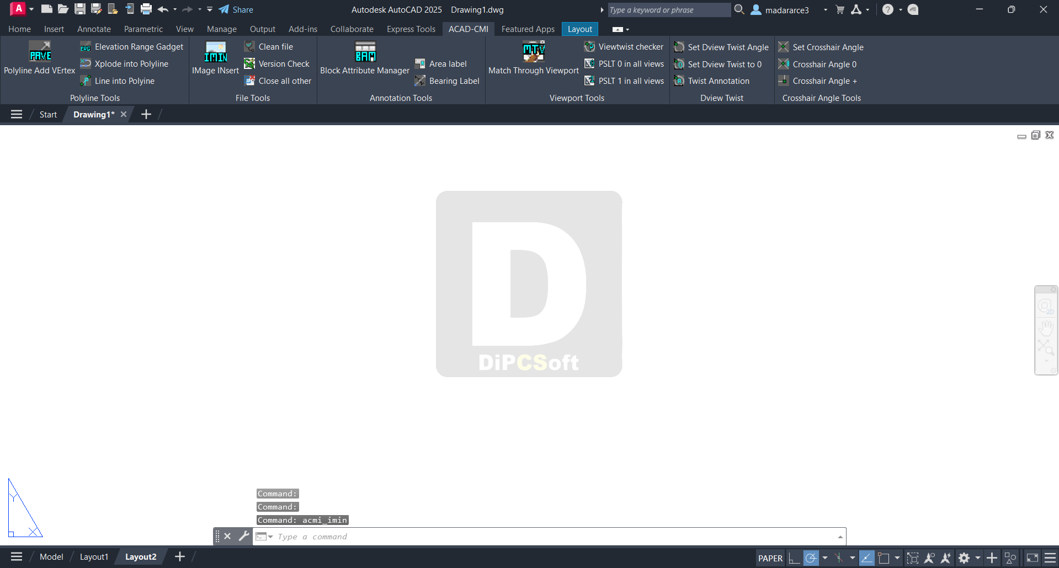Click the search keyword or phrase box
This screenshot has height=568, width=1059.
(669, 10)
